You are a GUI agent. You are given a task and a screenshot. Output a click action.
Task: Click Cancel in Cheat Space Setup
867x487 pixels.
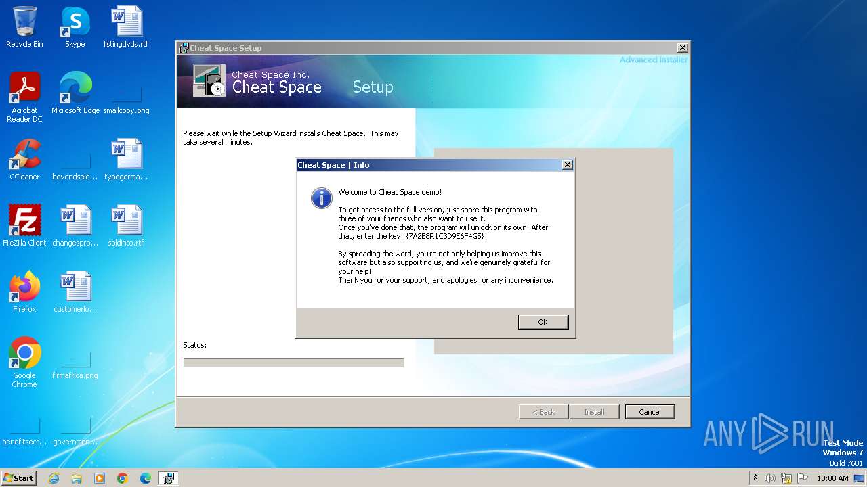click(650, 412)
